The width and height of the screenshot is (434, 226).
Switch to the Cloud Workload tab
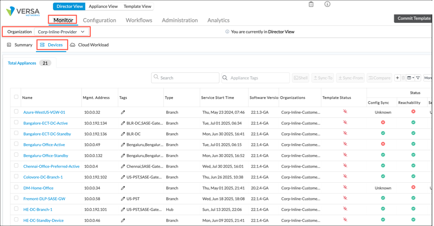click(89, 45)
